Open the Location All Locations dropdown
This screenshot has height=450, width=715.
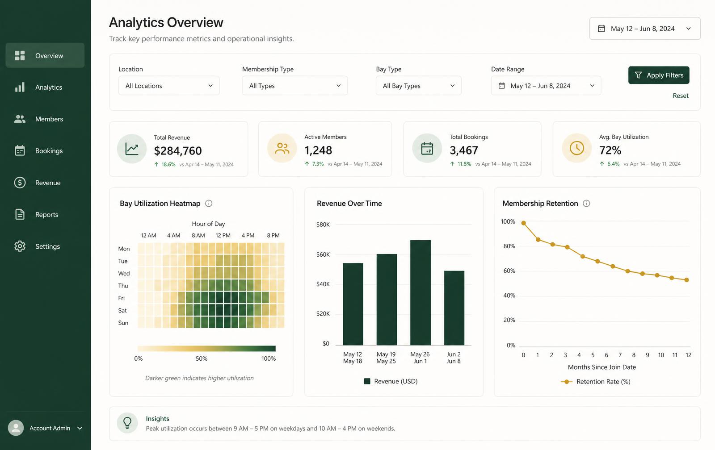coord(169,86)
